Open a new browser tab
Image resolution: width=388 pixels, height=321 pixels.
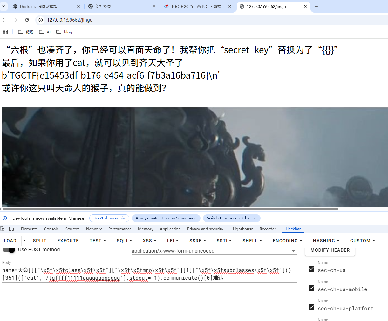pyautogui.click(x=317, y=6)
